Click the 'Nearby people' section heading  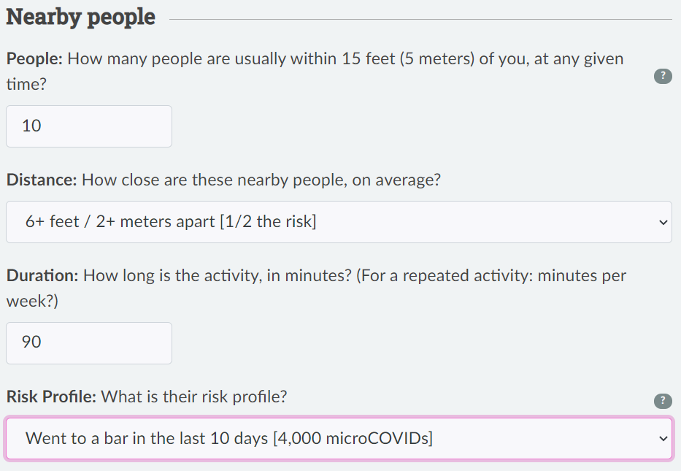pos(80,18)
